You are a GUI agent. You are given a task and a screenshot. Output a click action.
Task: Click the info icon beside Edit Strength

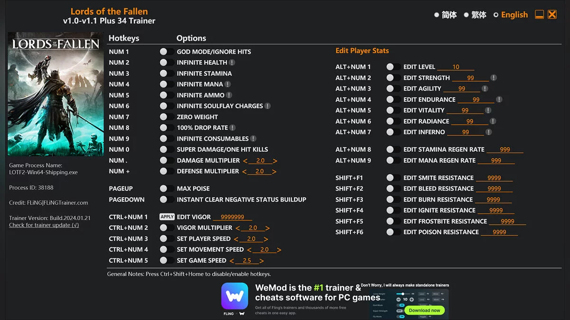point(494,78)
